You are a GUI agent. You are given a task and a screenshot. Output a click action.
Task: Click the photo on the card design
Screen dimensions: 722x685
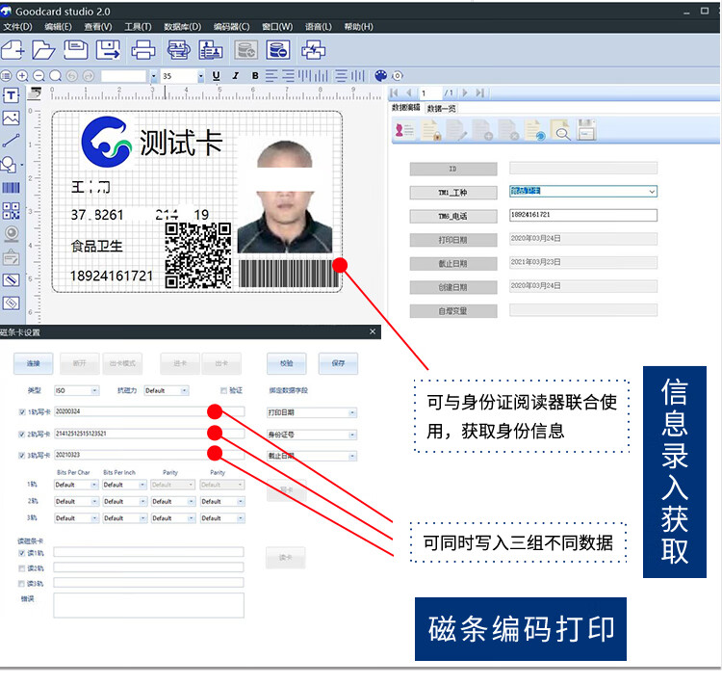click(285, 196)
